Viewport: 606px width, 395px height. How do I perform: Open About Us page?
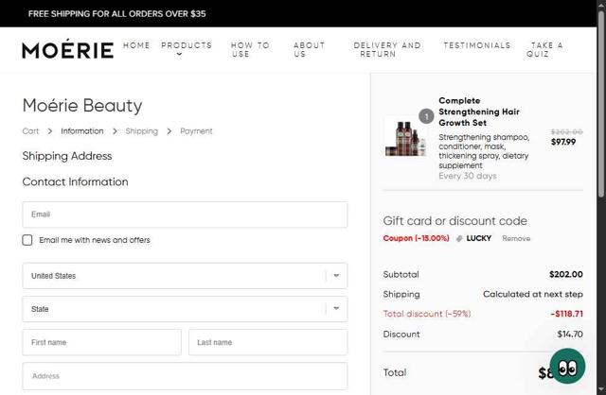pyautogui.click(x=310, y=50)
